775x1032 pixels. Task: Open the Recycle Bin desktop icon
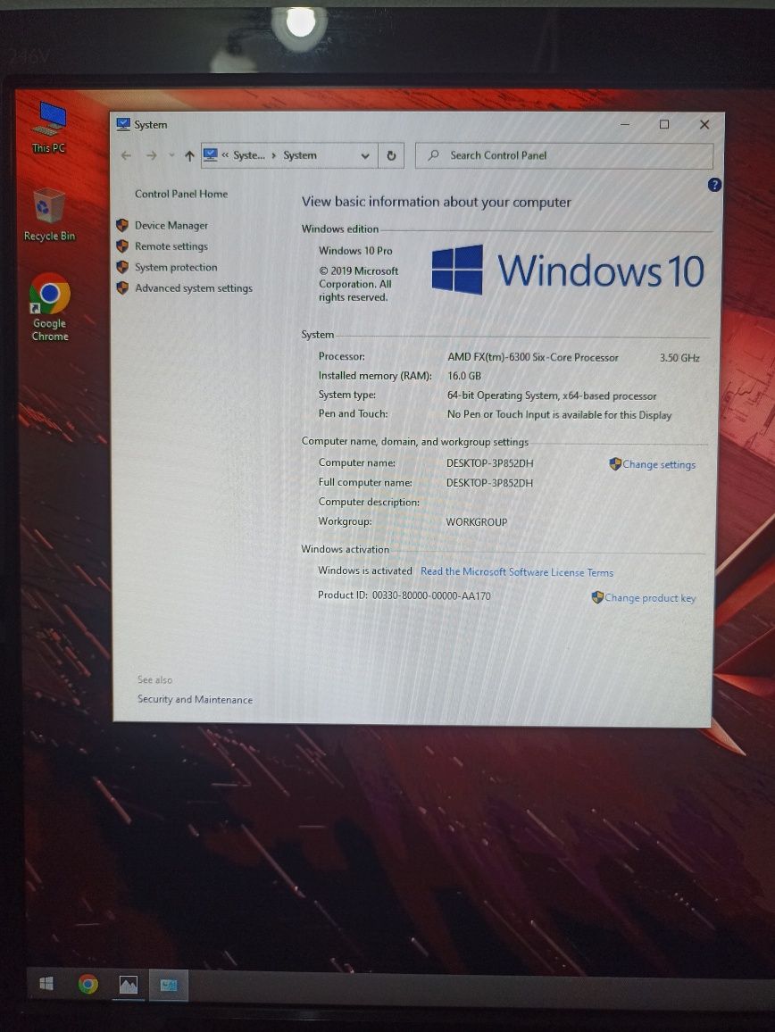(49, 214)
